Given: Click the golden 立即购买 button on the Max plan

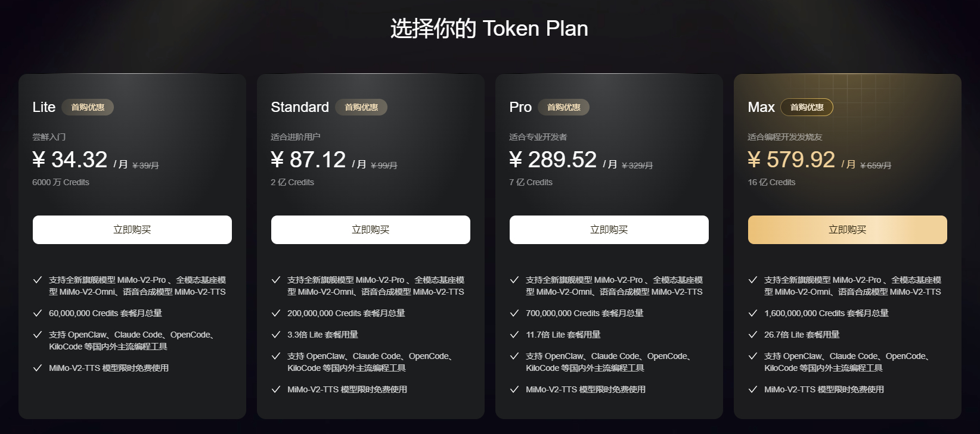Looking at the screenshot, I should click(x=847, y=229).
